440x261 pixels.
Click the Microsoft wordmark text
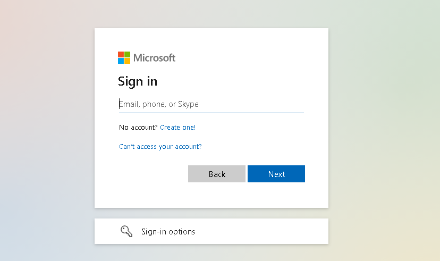(154, 57)
